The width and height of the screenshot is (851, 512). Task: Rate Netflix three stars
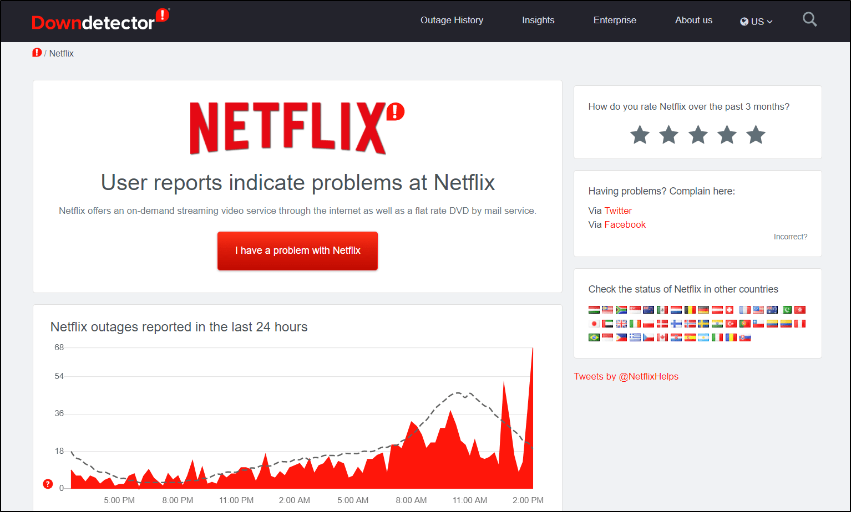(x=698, y=135)
